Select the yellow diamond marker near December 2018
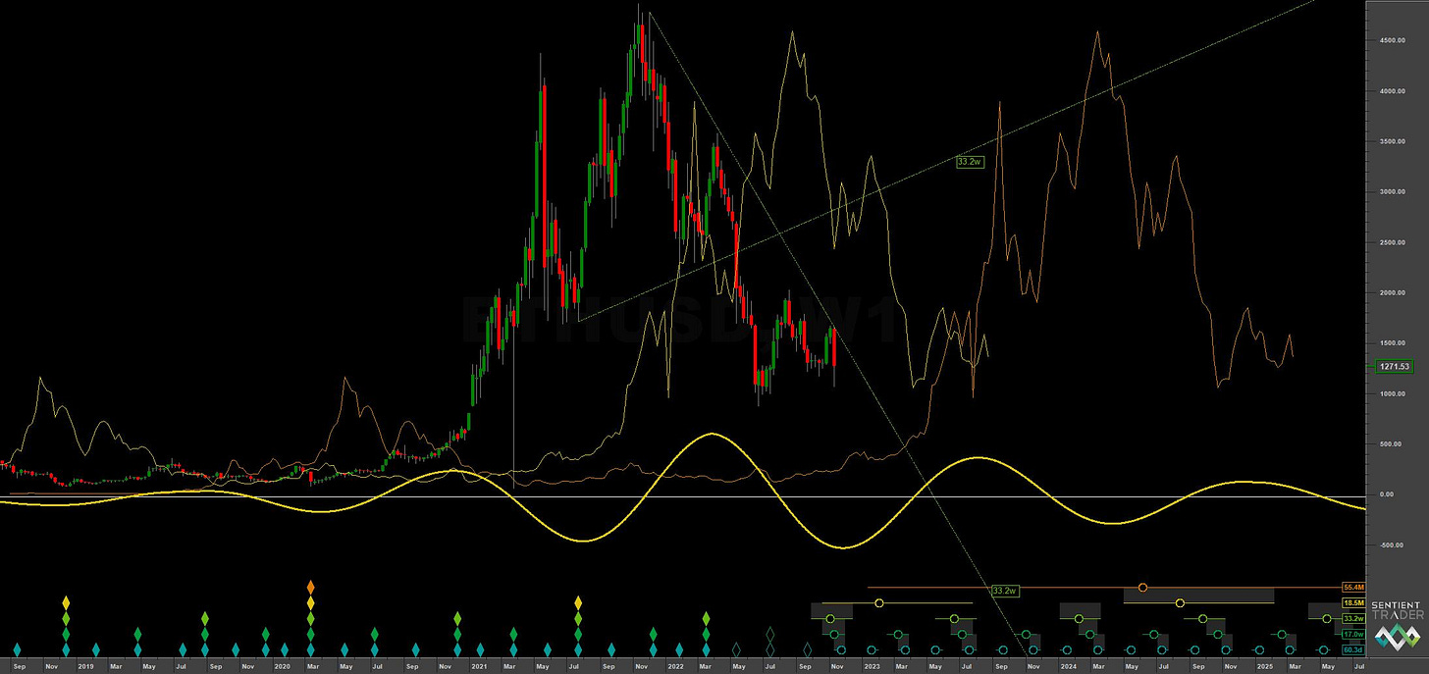Screen dimensions: 1429x674 point(66,602)
